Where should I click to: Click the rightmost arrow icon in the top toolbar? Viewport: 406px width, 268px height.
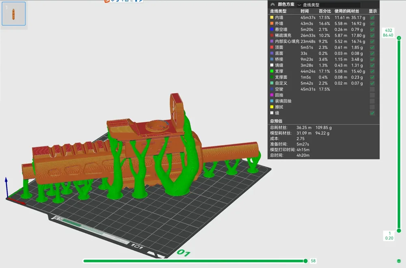tap(140, 1)
